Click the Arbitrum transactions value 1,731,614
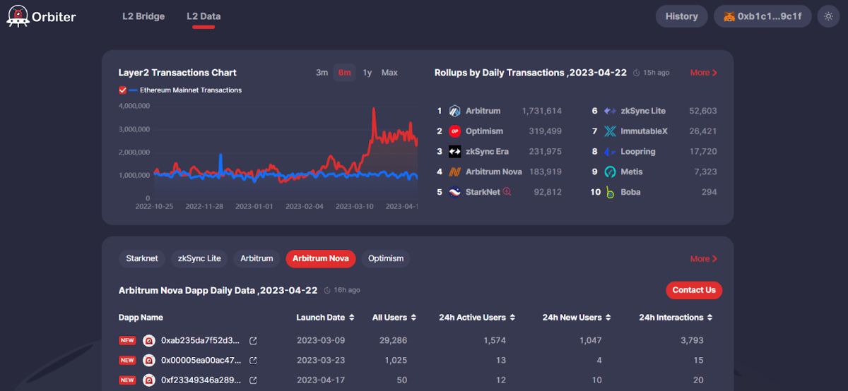 [542, 111]
